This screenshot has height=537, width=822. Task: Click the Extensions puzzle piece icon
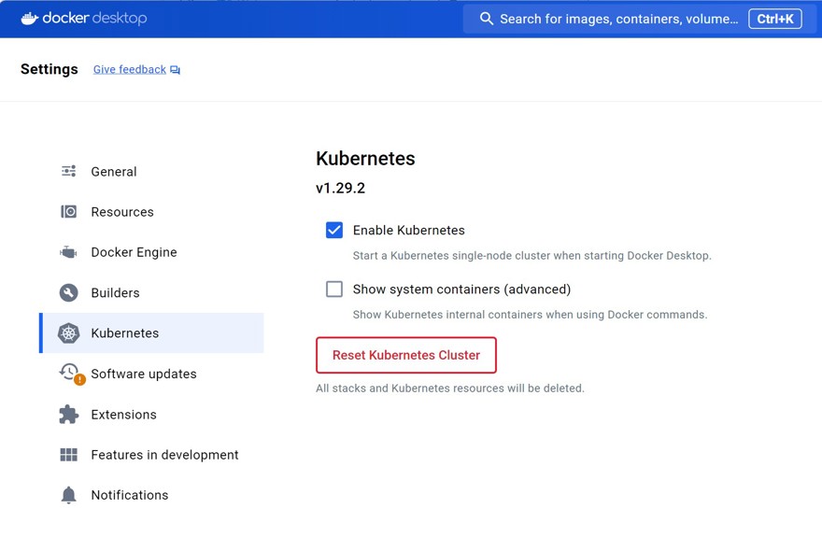(x=69, y=415)
